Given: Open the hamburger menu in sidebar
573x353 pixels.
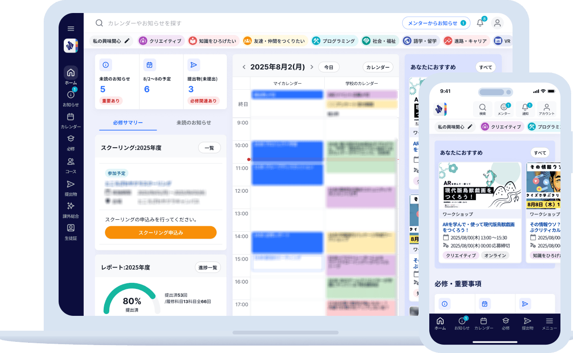Looking at the screenshot, I should tap(71, 29).
